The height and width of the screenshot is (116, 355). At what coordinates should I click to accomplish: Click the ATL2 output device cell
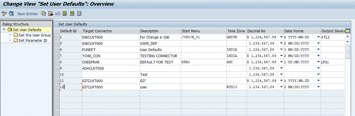[333, 37]
